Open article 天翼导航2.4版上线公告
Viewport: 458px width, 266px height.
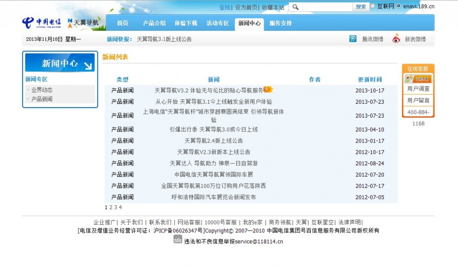click(x=213, y=141)
